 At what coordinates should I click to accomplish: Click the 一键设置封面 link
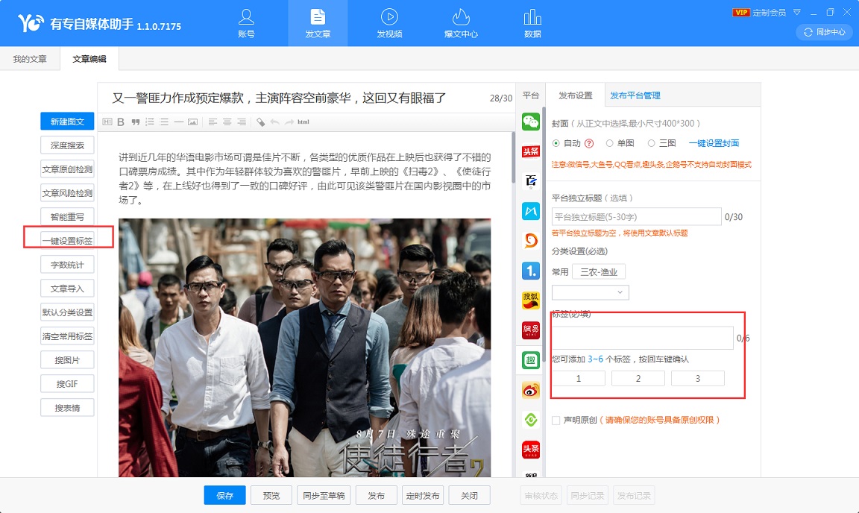coord(714,143)
